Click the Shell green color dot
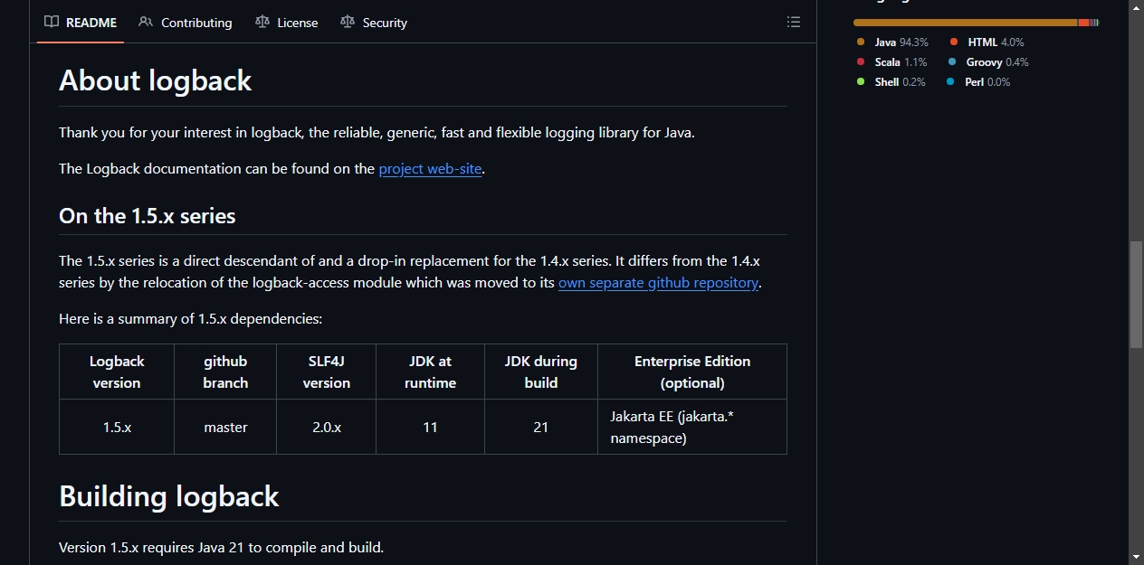Viewport: 1144px width, 565px height. [861, 82]
